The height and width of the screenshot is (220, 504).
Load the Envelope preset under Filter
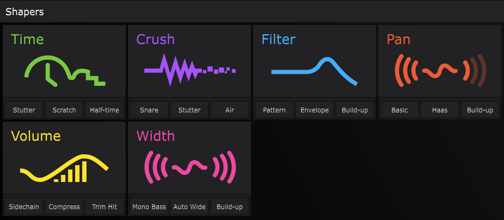(x=315, y=110)
